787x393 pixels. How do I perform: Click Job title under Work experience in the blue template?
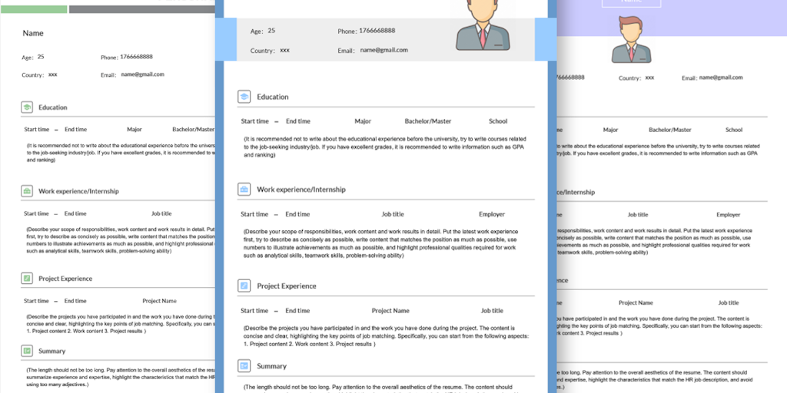point(393,214)
